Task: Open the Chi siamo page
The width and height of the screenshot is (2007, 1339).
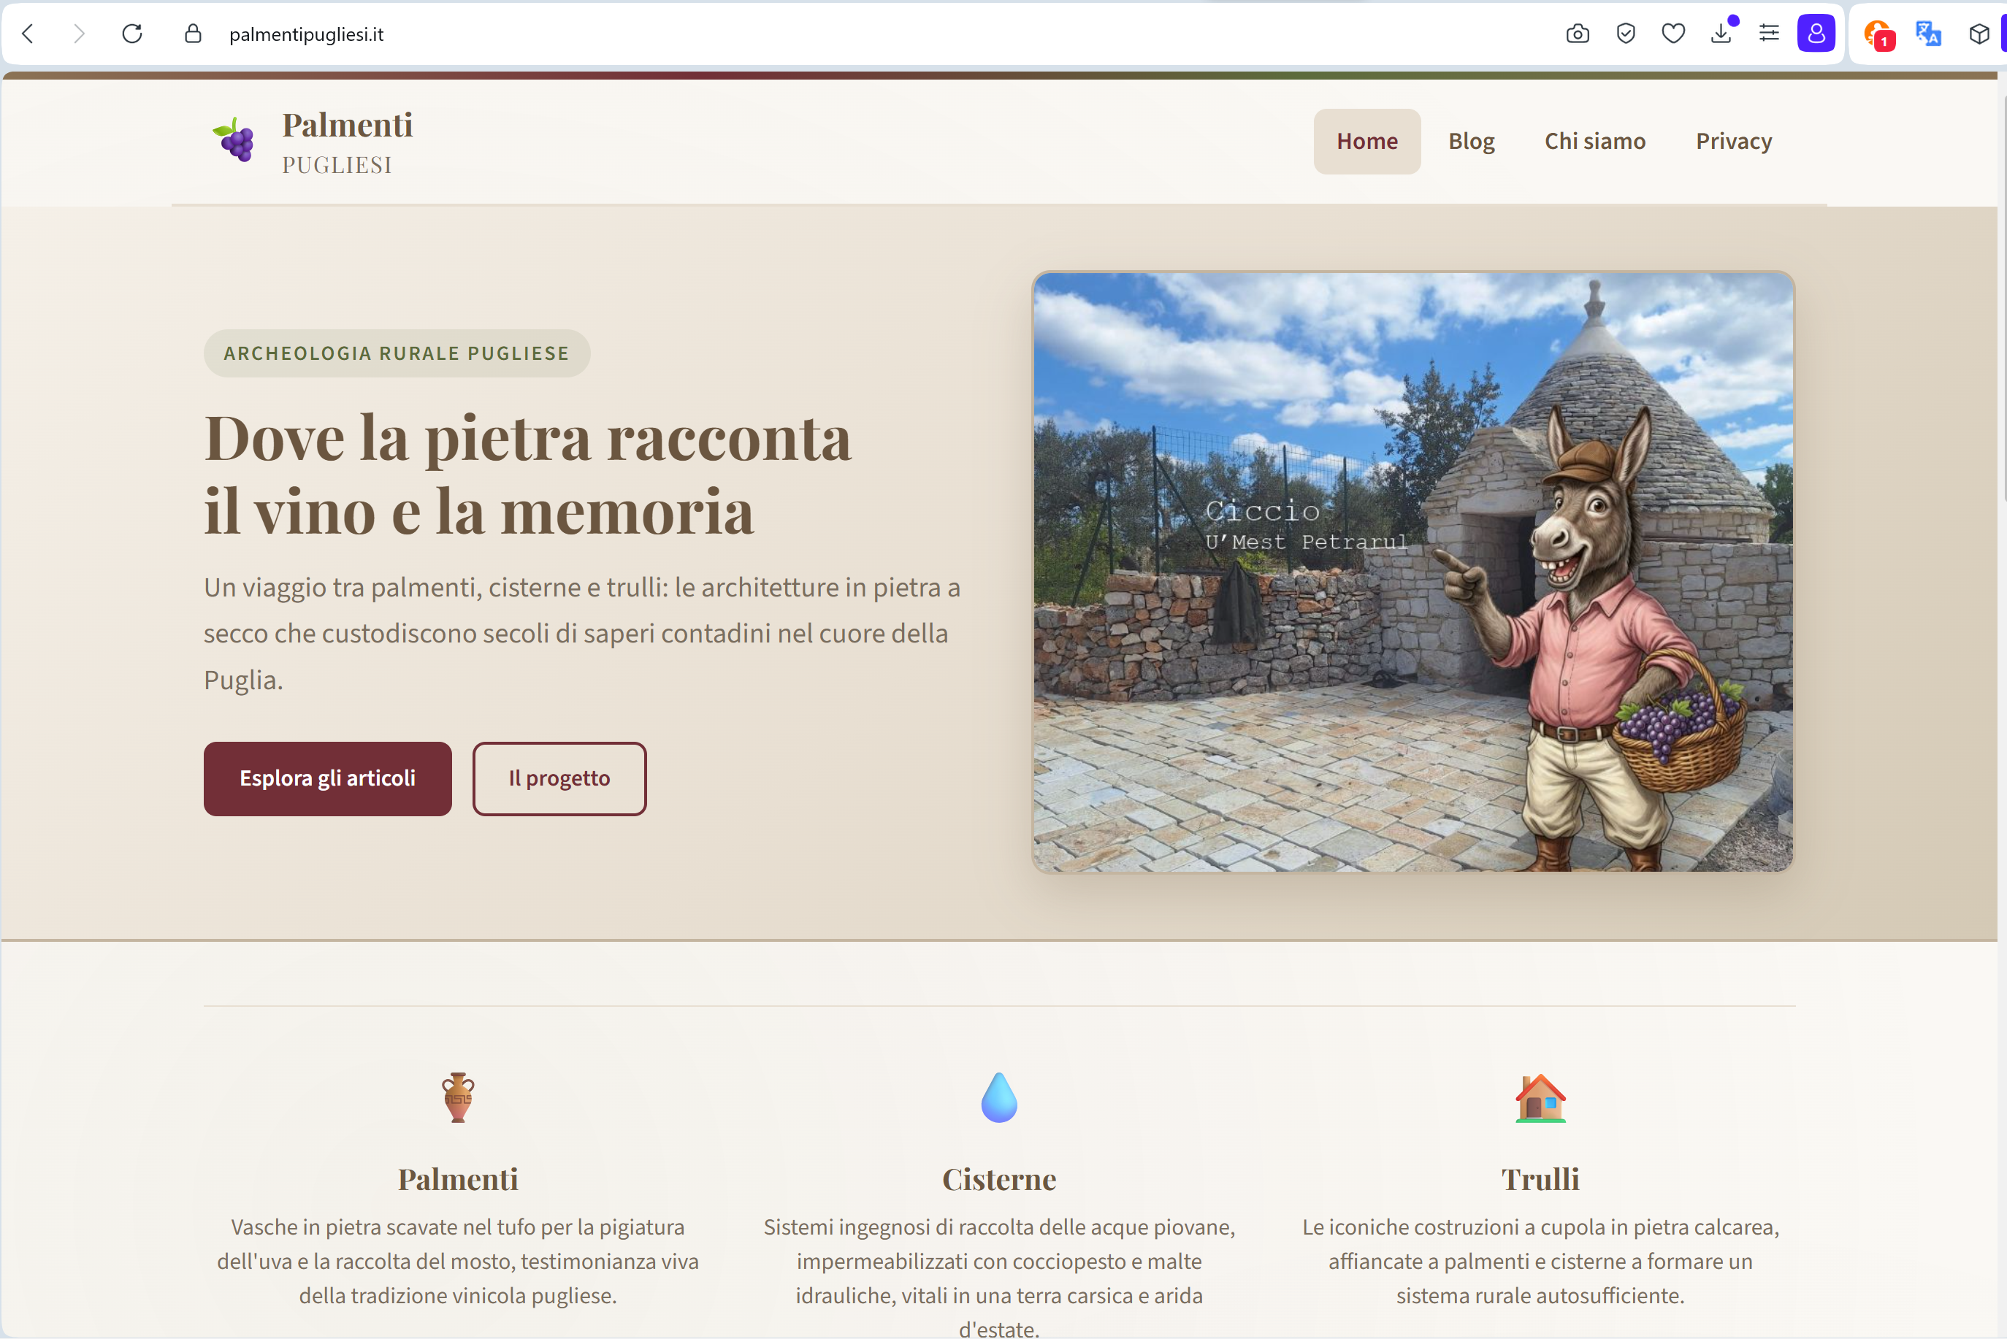Action: 1595,142
